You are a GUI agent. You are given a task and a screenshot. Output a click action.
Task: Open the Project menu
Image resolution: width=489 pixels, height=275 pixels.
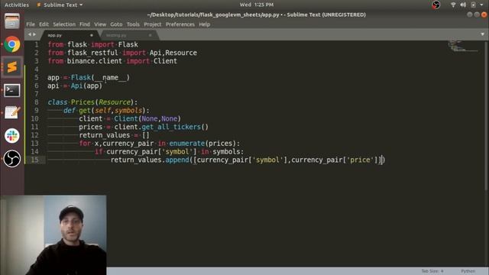coord(153,24)
